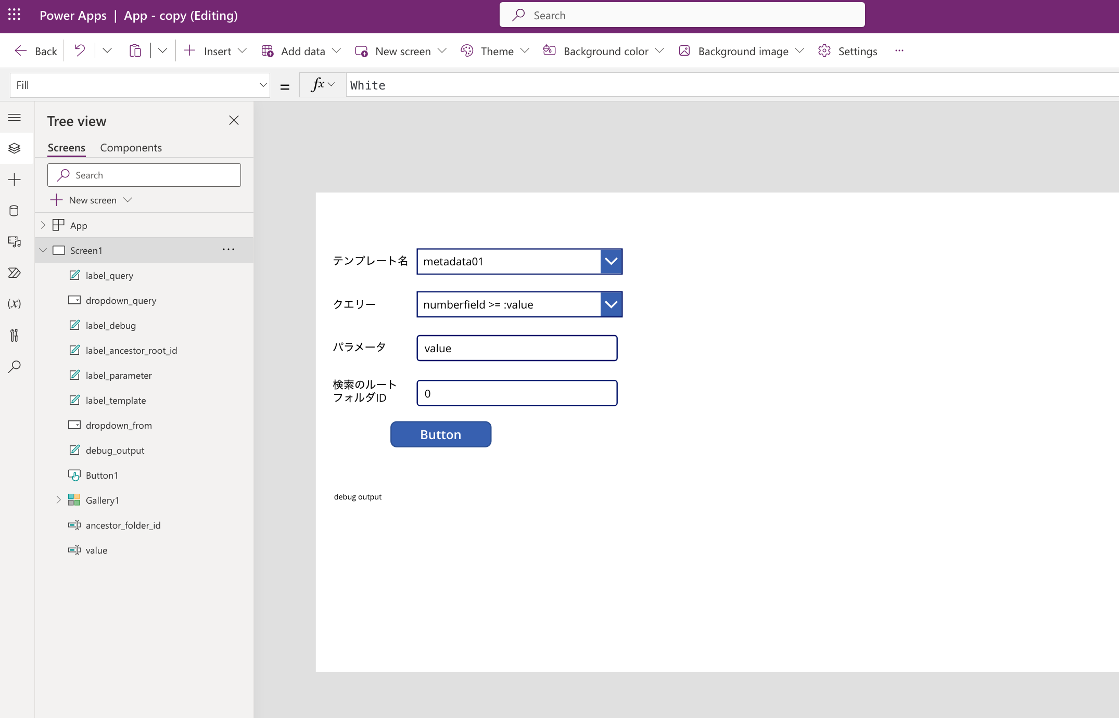The image size is (1119, 718).
Task: Open the Fill property dropdown
Action: [263, 85]
